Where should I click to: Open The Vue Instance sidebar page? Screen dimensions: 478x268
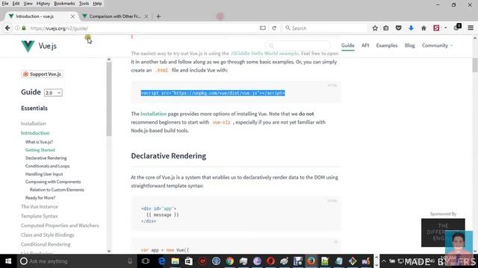click(x=40, y=207)
